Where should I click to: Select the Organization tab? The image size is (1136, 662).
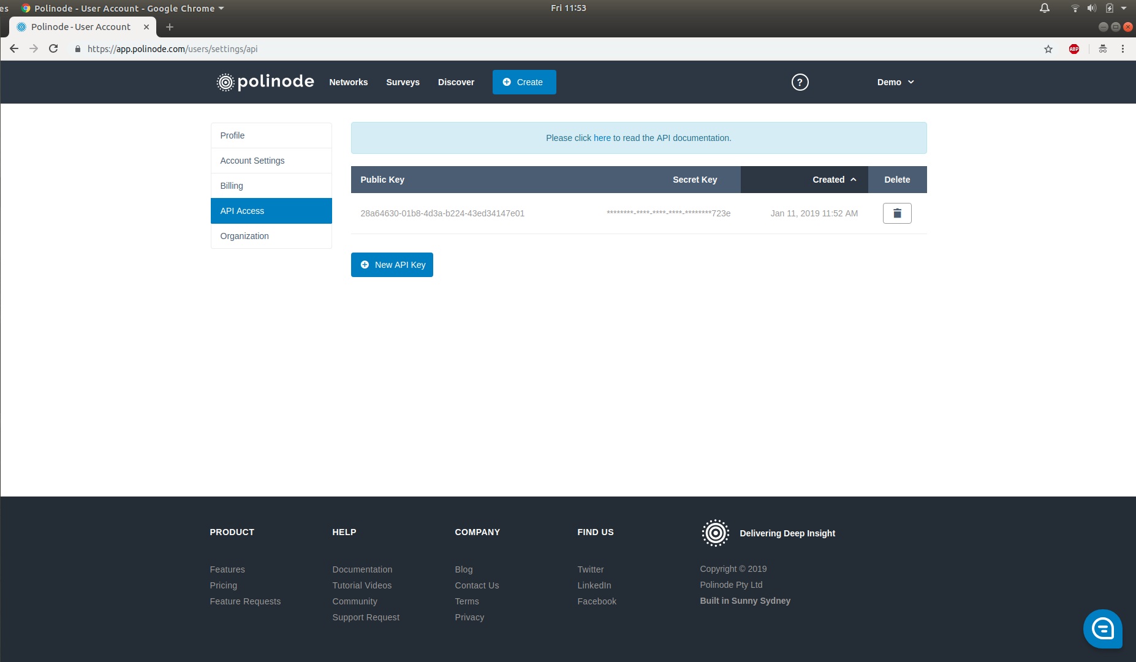[x=271, y=236]
